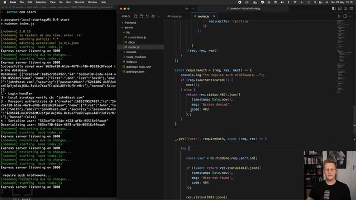Open Spotlight search in menu bar
Screen dimensions: 356x200
pos(315,2)
